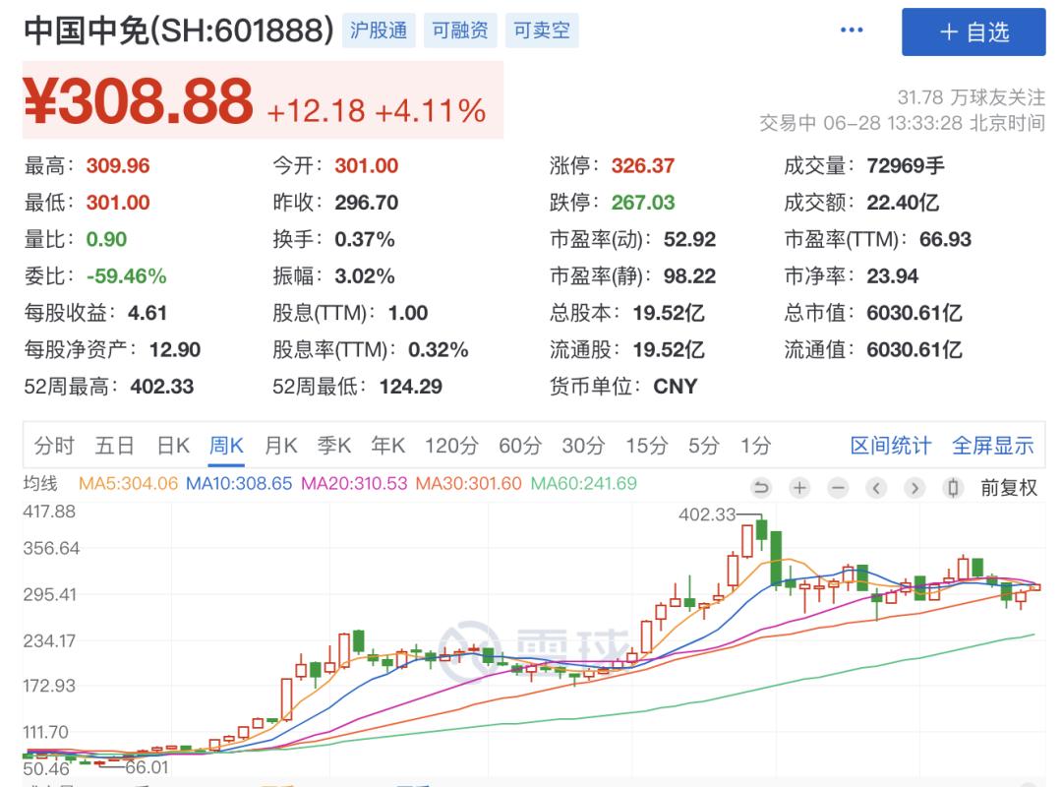Zoom into the chart using the plus icon
Image resolution: width=1062 pixels, height=787 pixels.
(799, 486)
